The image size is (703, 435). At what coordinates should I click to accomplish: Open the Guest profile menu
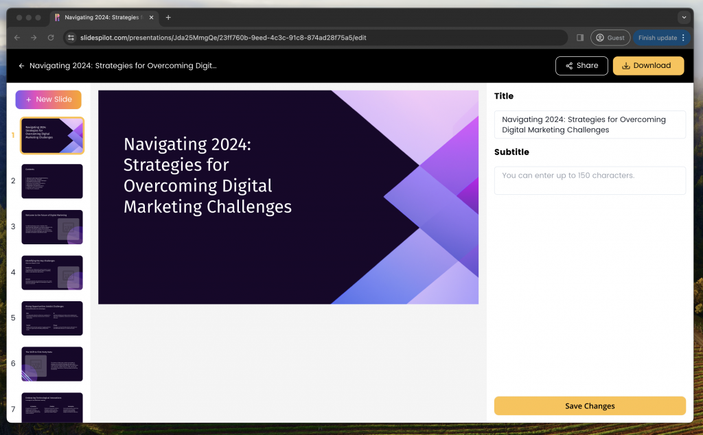610,38
